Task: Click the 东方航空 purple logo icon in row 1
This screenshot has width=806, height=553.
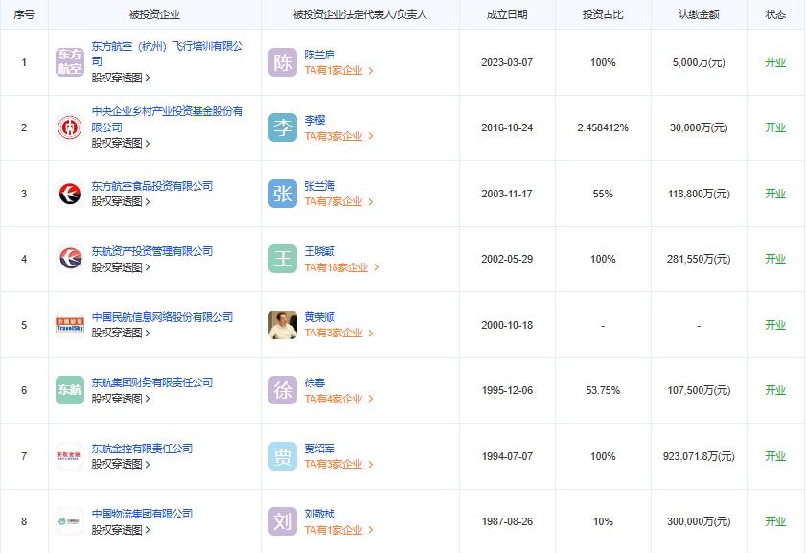Action: (70, 62)
